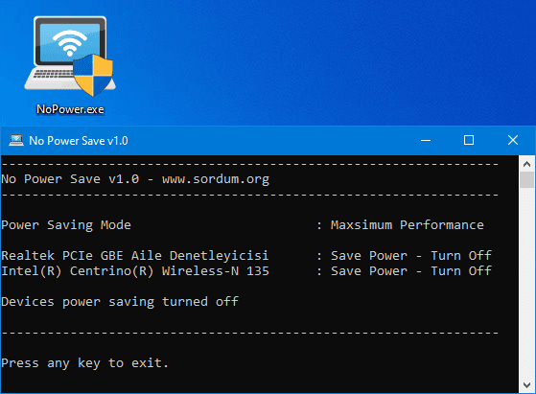Screen dimensions: 536x394
Task: Click the Press any key to exit prompt
Action: [84, 363]
